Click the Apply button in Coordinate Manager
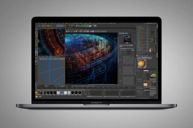Image resolution: width=193 pixels, height=128 pixels. click(x=128, y=96)
